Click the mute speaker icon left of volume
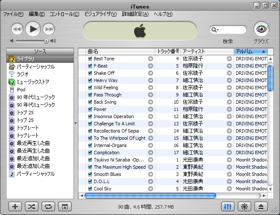Viewport: 280px width, 215px height. click(x=12, y=41)
